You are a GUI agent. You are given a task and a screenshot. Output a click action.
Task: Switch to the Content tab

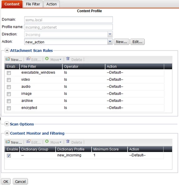[x=12, y=4]
